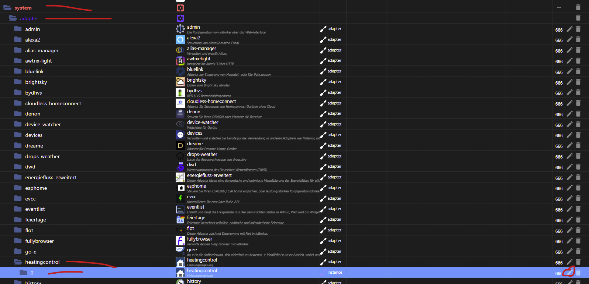The height and width of the screenshot is (284, 589).
Task: Expand the evcc folder
Action: click(18, 198)
